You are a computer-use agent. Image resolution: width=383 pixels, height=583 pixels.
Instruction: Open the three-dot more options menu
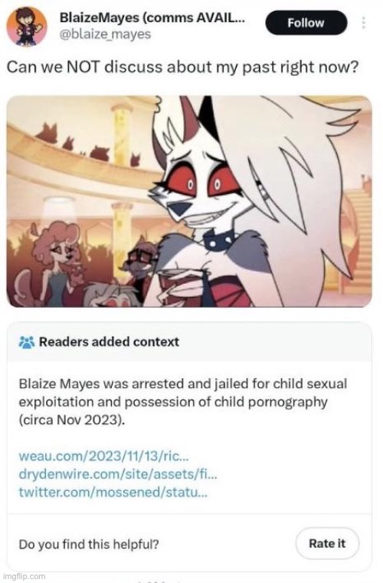[364, 23]
